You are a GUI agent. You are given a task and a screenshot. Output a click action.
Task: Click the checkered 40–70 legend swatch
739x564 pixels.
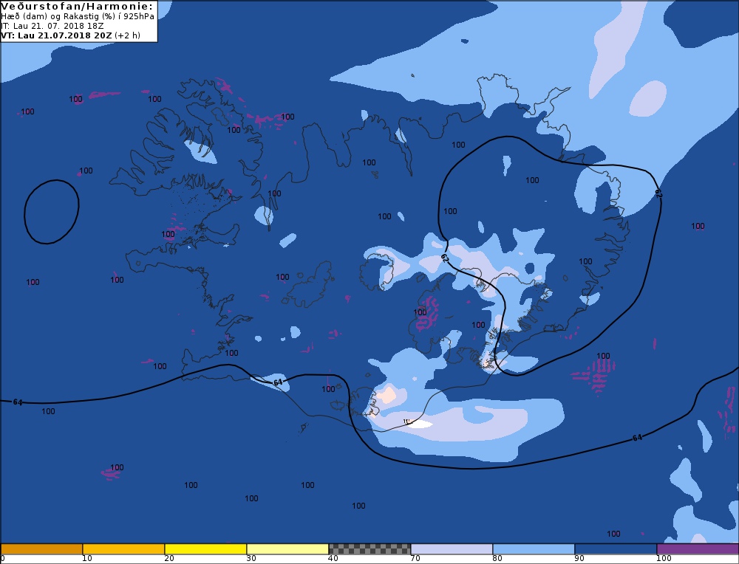[x=369, y=549]
